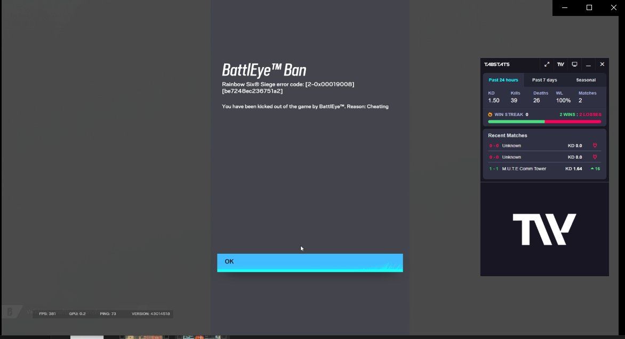
Task: Click the WL 100% value
Action: [563, 101]
